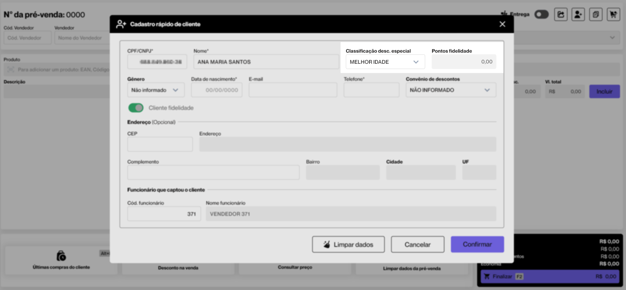Click the Cancelar button
The image size is (626, 290).
pyautogui.click(x=417, y=245)
